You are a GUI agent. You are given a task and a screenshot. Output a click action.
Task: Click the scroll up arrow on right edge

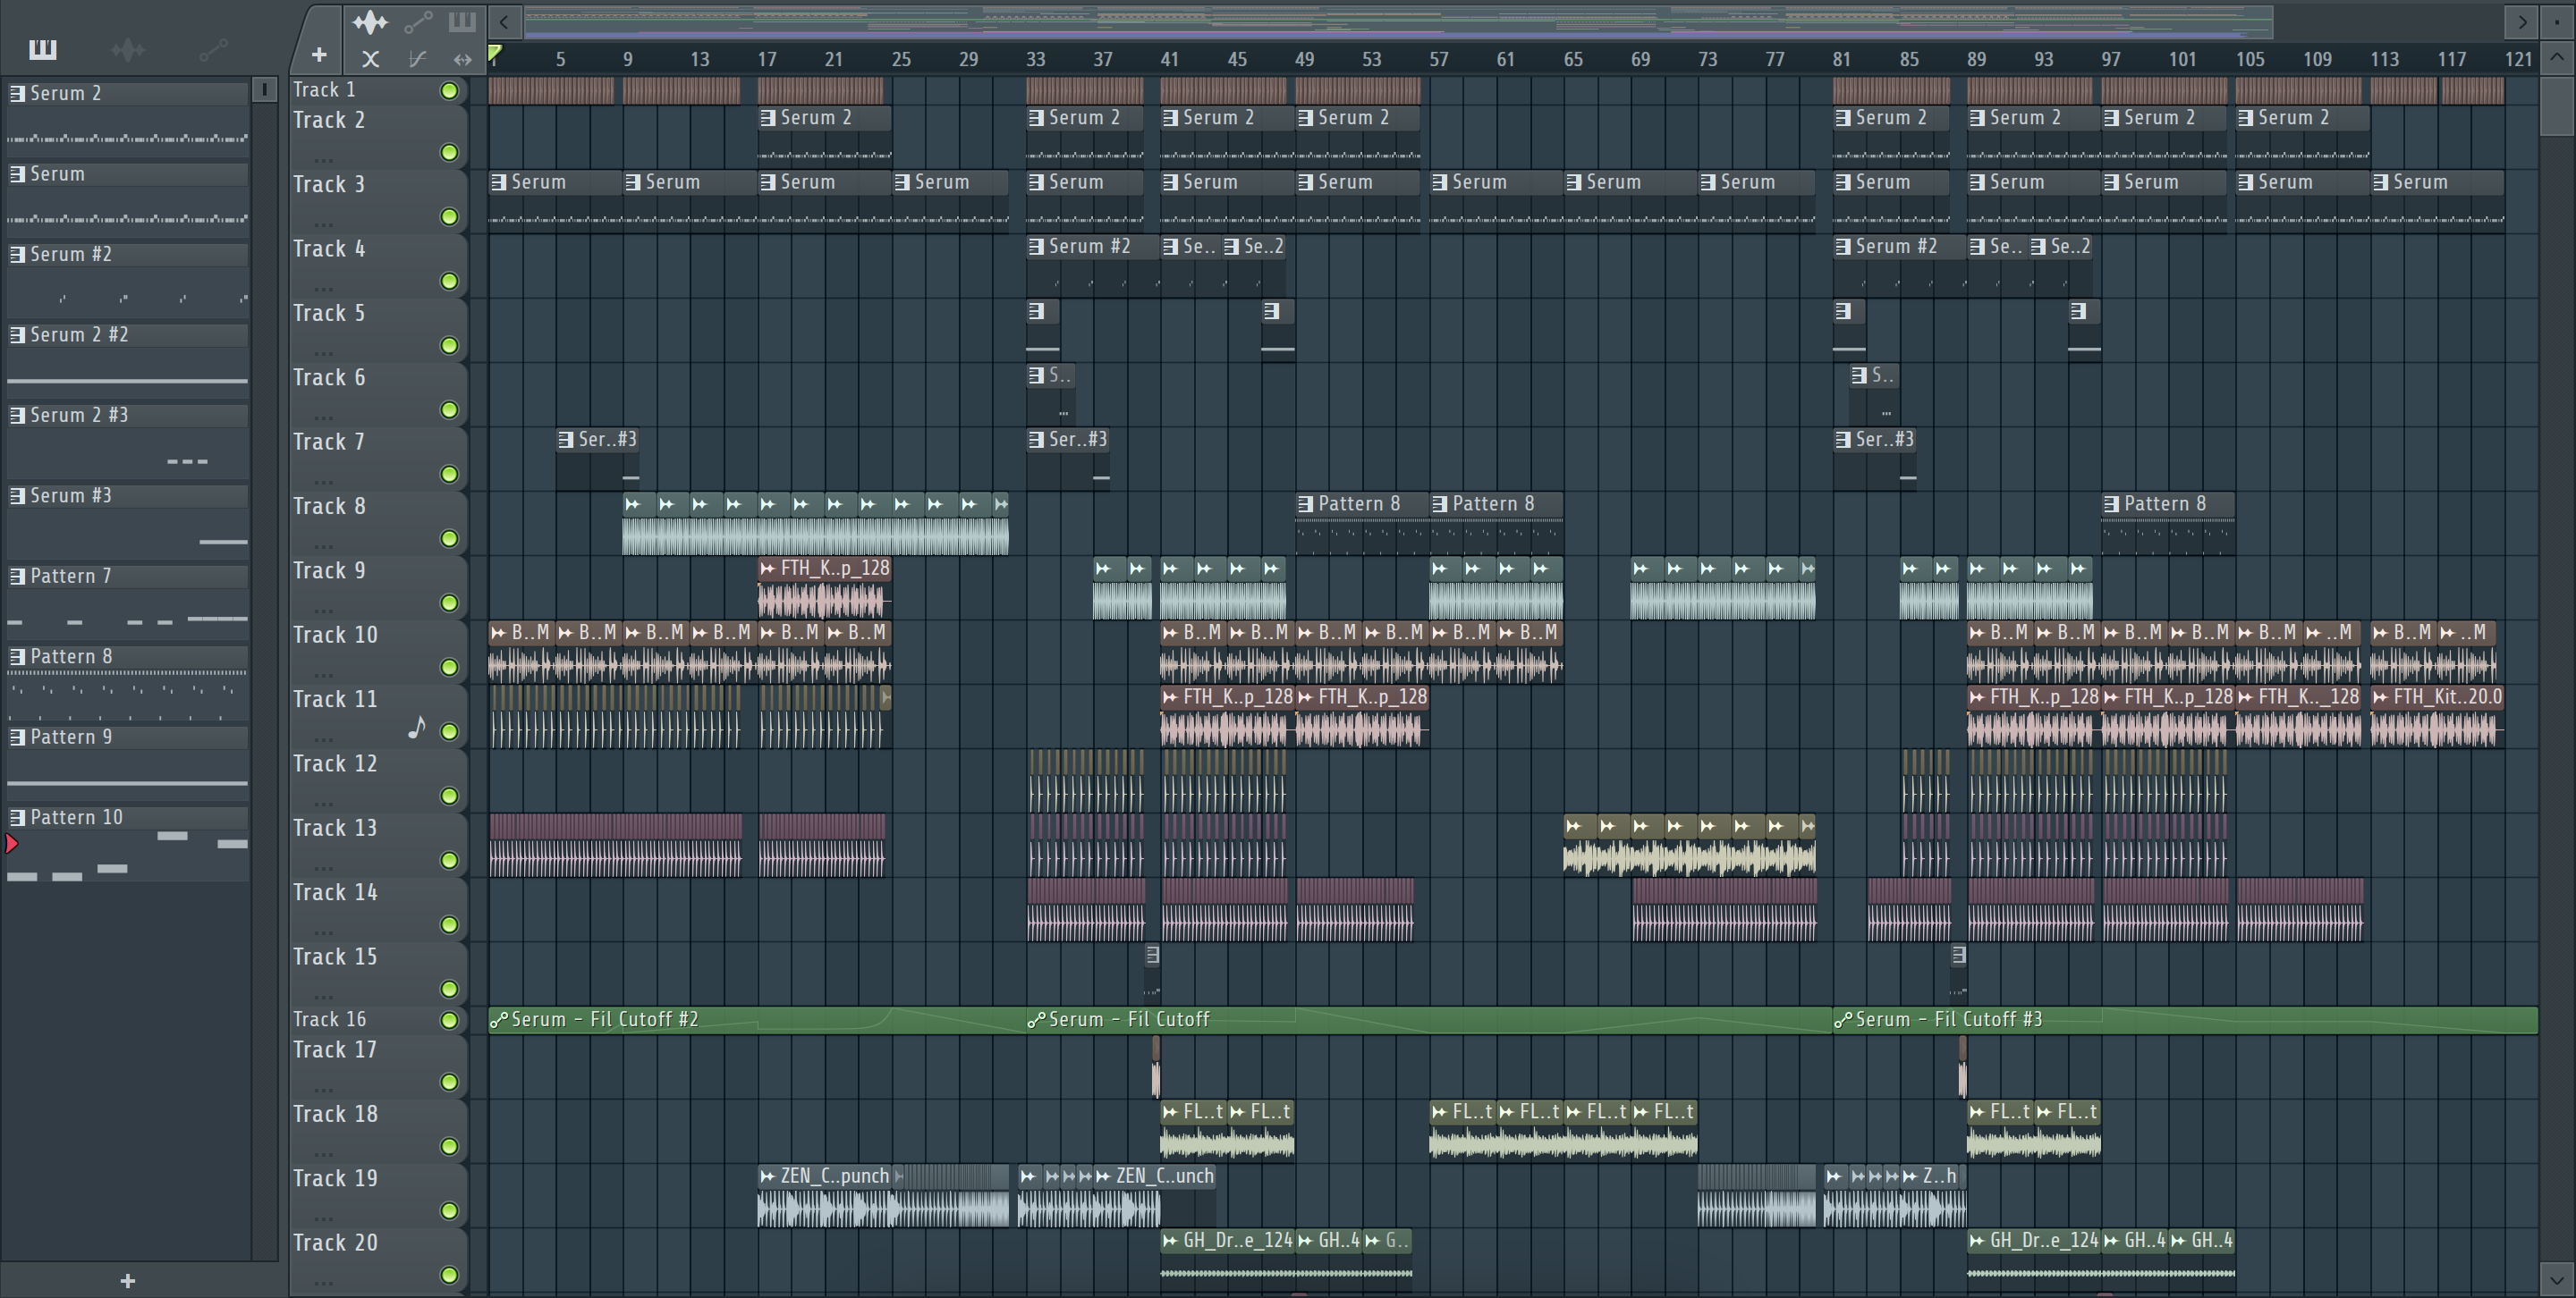point(2557,58)
